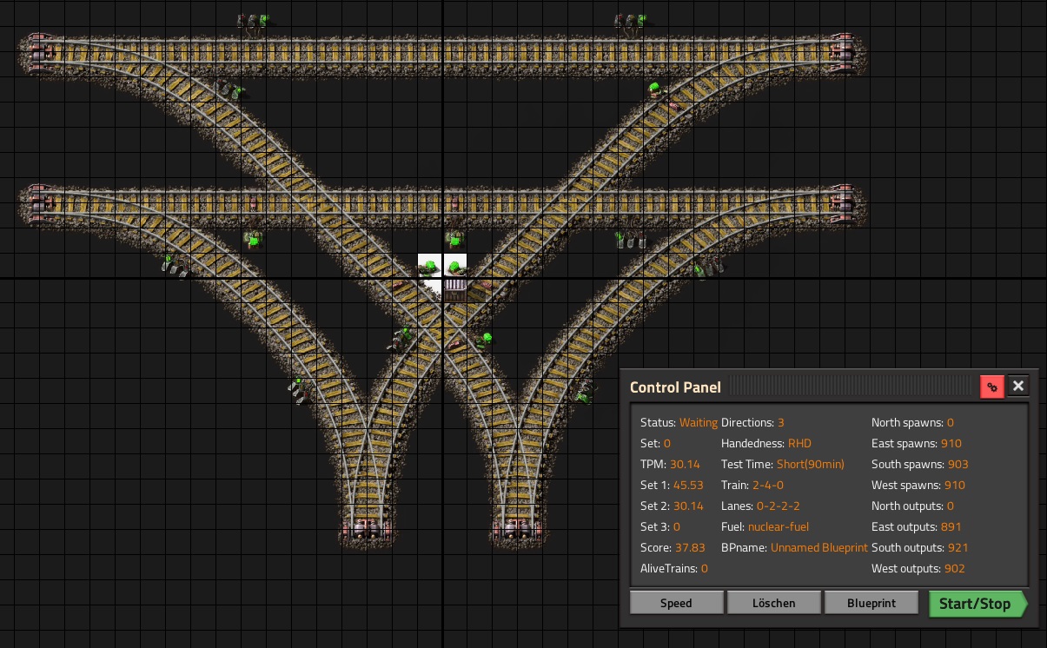This screenshot has height=648, width=1047.
Task: Click the west end of the upper horizontal track
Action: [x=36, y=52]
